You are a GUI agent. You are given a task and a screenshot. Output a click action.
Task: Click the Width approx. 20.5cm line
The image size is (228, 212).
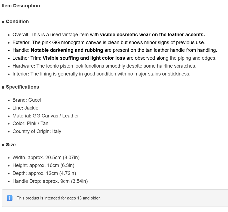pos(46,158)
